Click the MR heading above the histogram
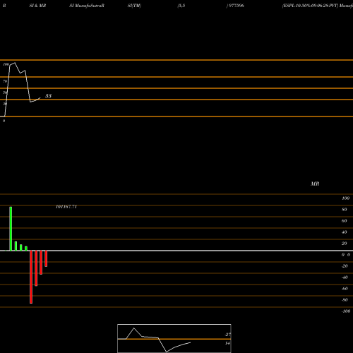Screen dimensions: 353x353 [x=315, y=184]
